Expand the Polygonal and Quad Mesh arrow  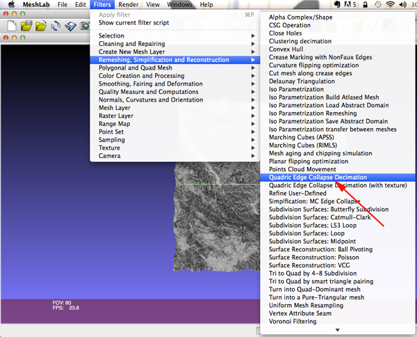[253, 68]
